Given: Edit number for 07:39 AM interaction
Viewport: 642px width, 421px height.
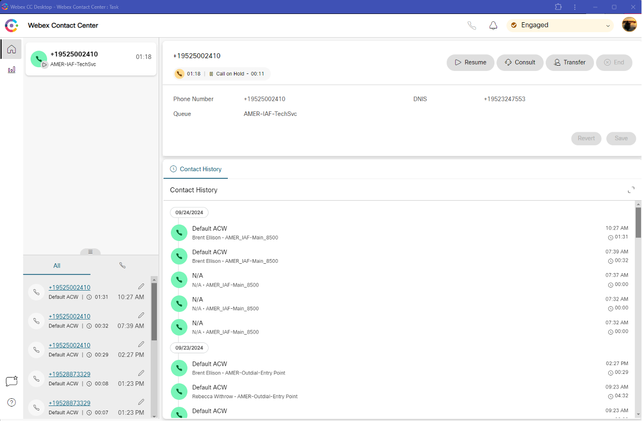Looking at the screenshot, I should (141, 315).
